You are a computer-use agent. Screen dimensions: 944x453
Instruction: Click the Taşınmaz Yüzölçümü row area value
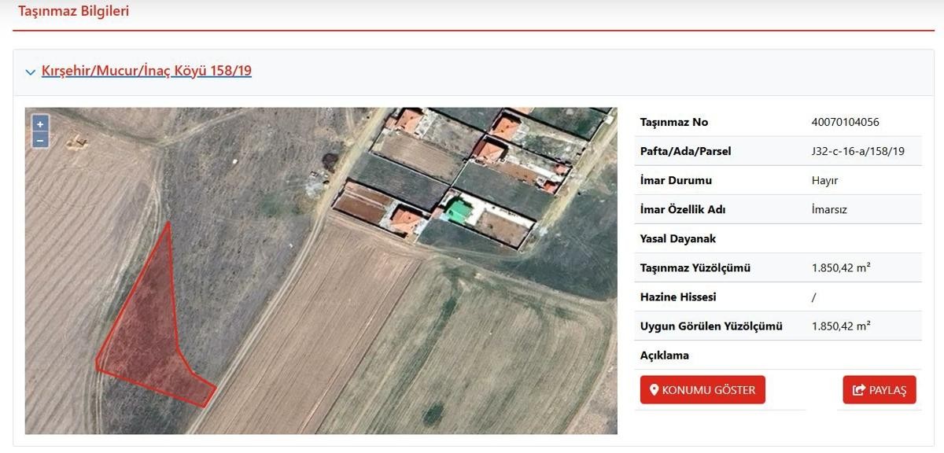click(x=840, y=268)
